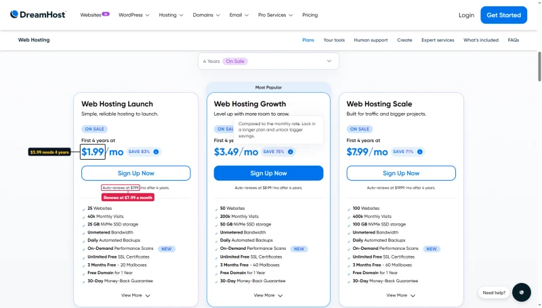
Task: Click Auto-renews at $8.99/mo text
Action: click(x=268, y=188)
